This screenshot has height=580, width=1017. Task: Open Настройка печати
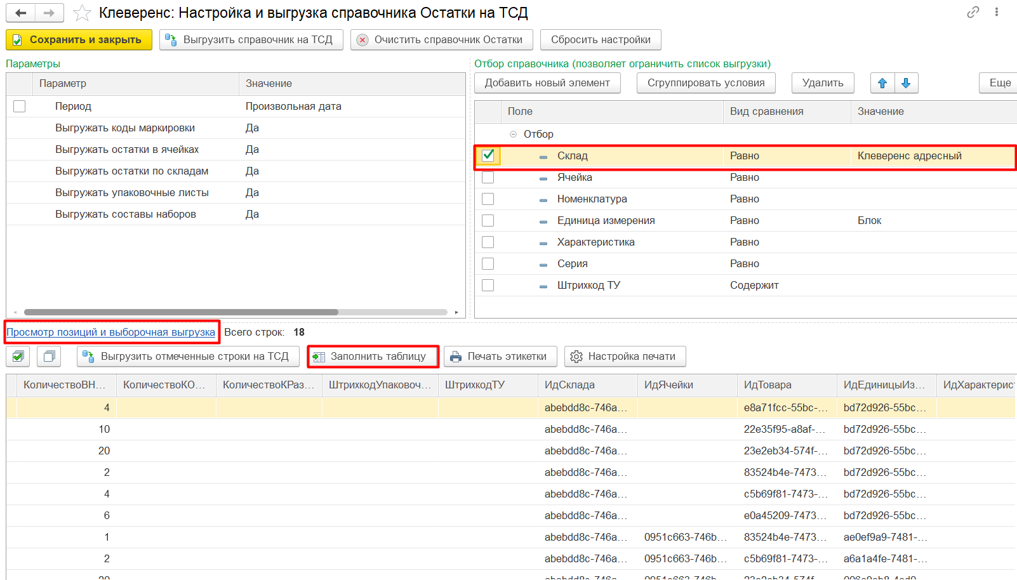click(x=625, y=357)
